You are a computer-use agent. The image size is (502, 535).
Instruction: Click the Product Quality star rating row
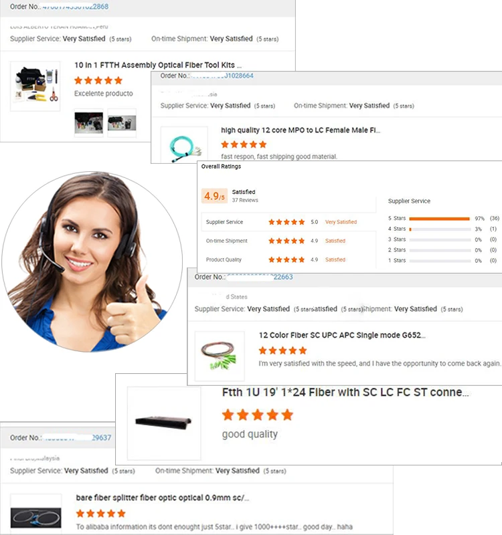pyautogui.click(x=287, y=259)
